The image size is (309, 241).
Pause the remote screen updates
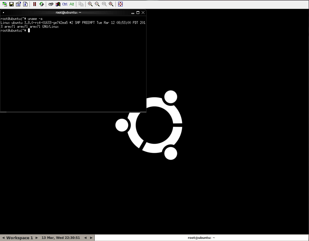click(x=35, y=4)
